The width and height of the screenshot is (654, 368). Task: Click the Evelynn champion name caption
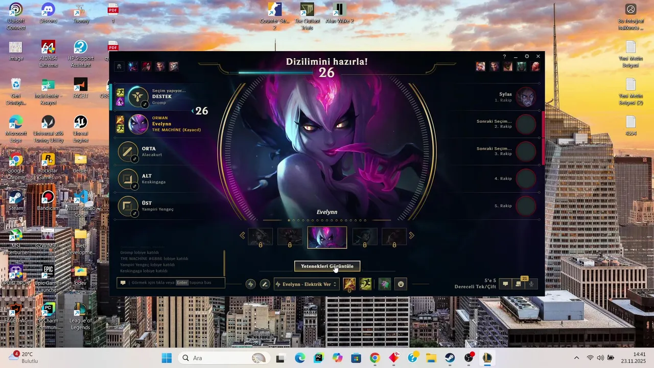(327, 212)
